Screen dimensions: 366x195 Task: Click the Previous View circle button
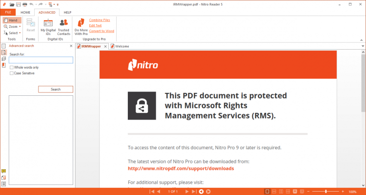pos(201,192)
